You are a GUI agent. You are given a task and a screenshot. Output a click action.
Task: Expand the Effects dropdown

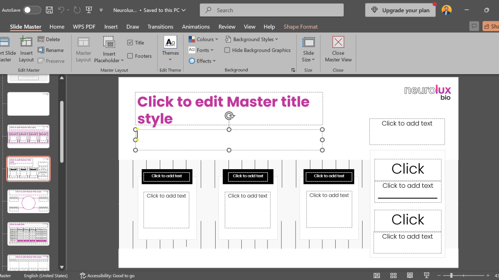click(202, 61)
